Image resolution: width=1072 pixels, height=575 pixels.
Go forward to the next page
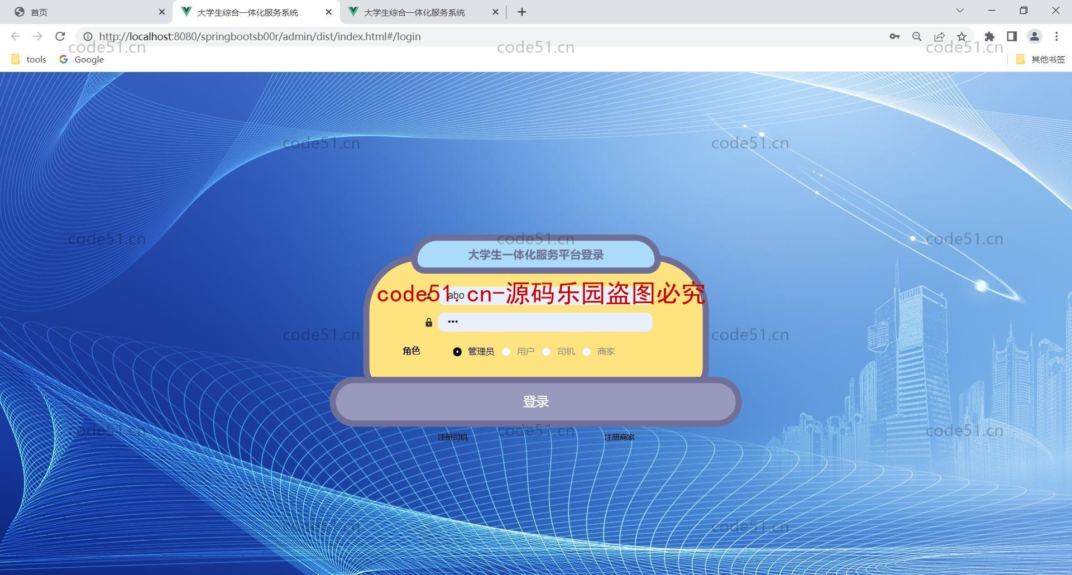(x=37, y=36)
